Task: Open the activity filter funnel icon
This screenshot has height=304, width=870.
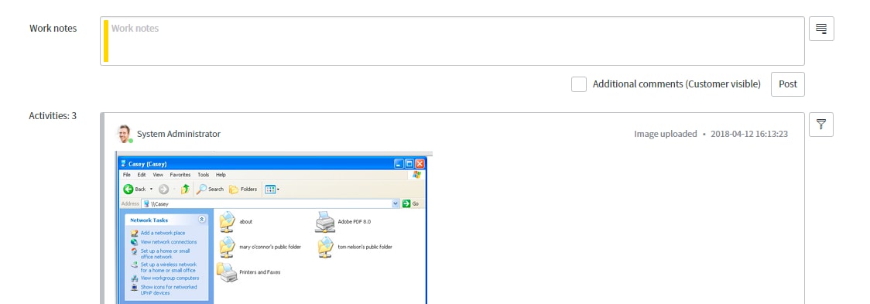Action: click(821, 125)
